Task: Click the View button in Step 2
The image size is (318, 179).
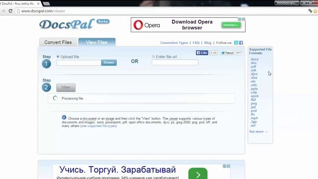Action: coord(66,88)
